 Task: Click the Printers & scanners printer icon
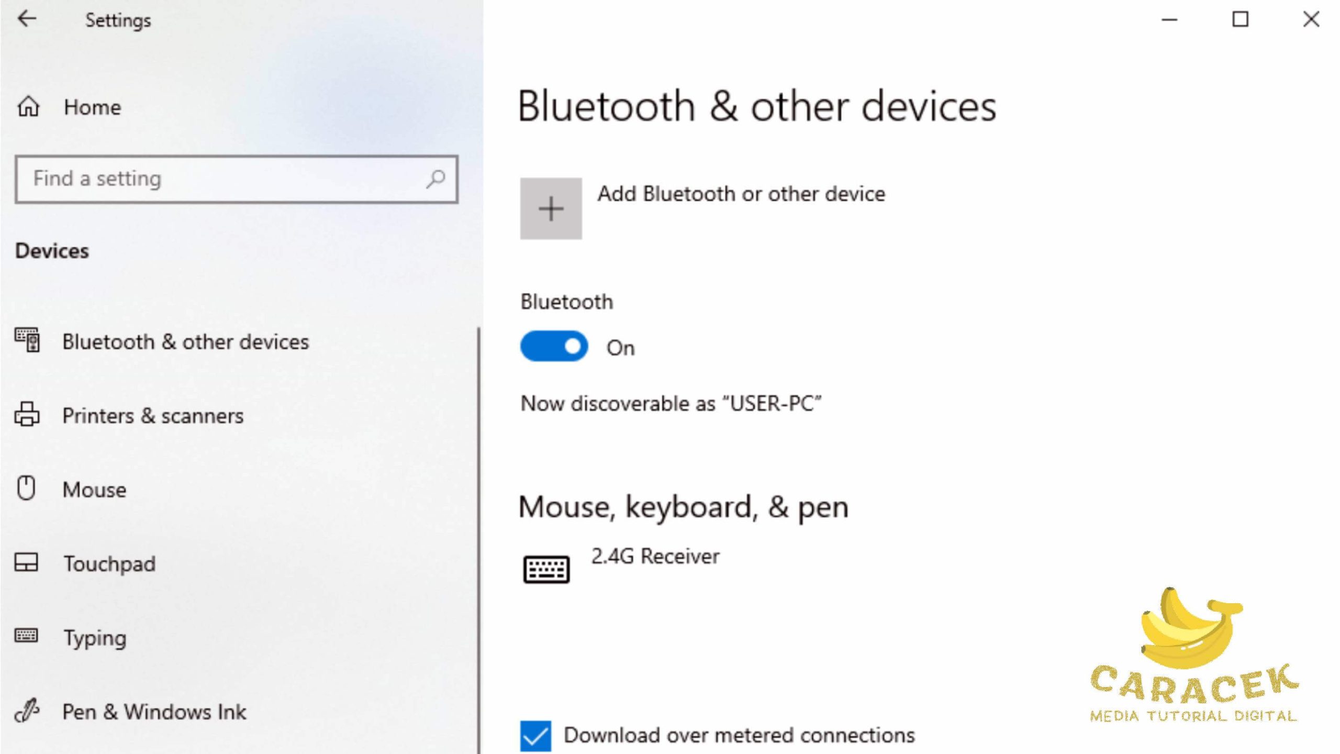pos(27,415)
